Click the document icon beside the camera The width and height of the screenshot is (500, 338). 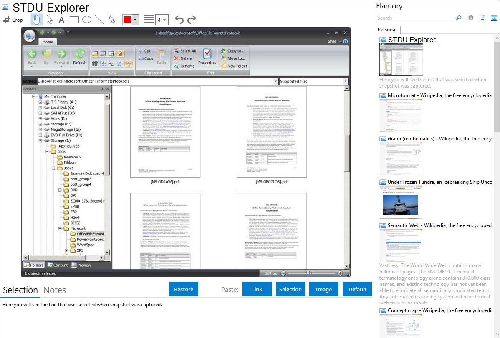point(482,18)
